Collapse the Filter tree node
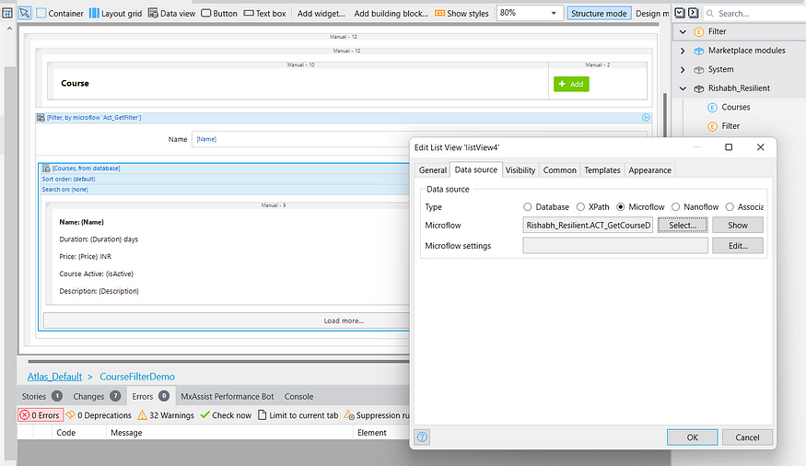The height and width of the screenshot is (466, 806). click(x=683, y=32)
